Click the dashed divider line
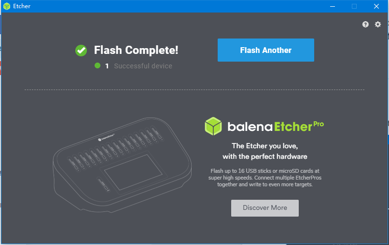Screen dimensions: 389x245 pyautogui.click(x=194, y=90)
